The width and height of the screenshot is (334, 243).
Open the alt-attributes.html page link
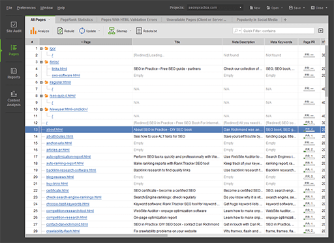59,136
